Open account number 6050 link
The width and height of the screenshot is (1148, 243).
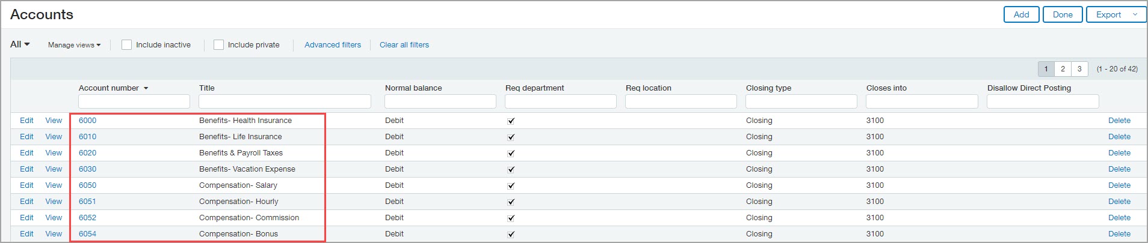[x=87, y=185]
